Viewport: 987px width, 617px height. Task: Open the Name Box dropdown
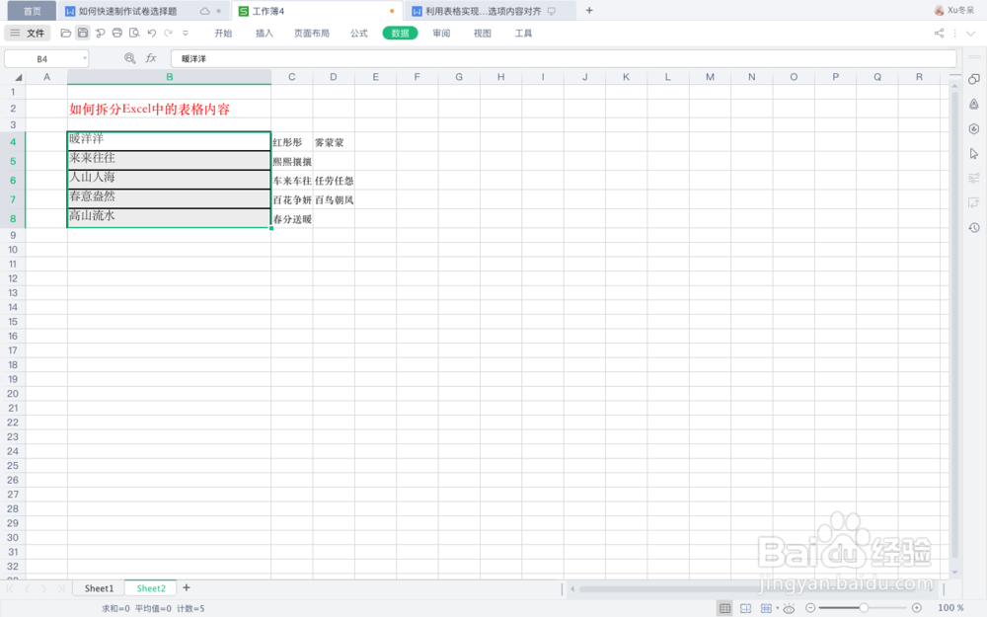[84, 57]
